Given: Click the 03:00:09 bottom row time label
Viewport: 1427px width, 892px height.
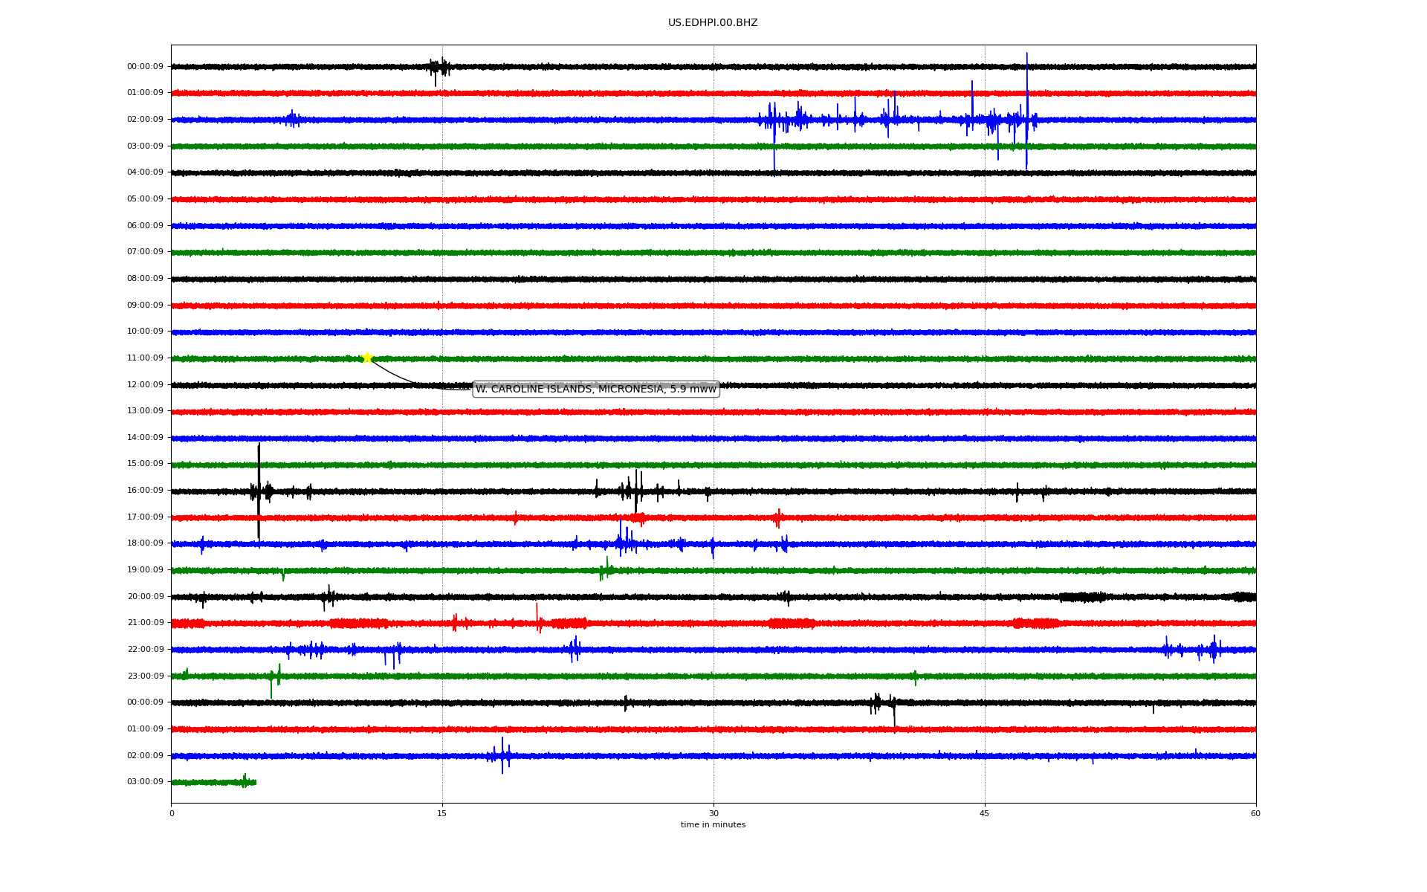Looking at the screenshot, I should pos(145,782).
